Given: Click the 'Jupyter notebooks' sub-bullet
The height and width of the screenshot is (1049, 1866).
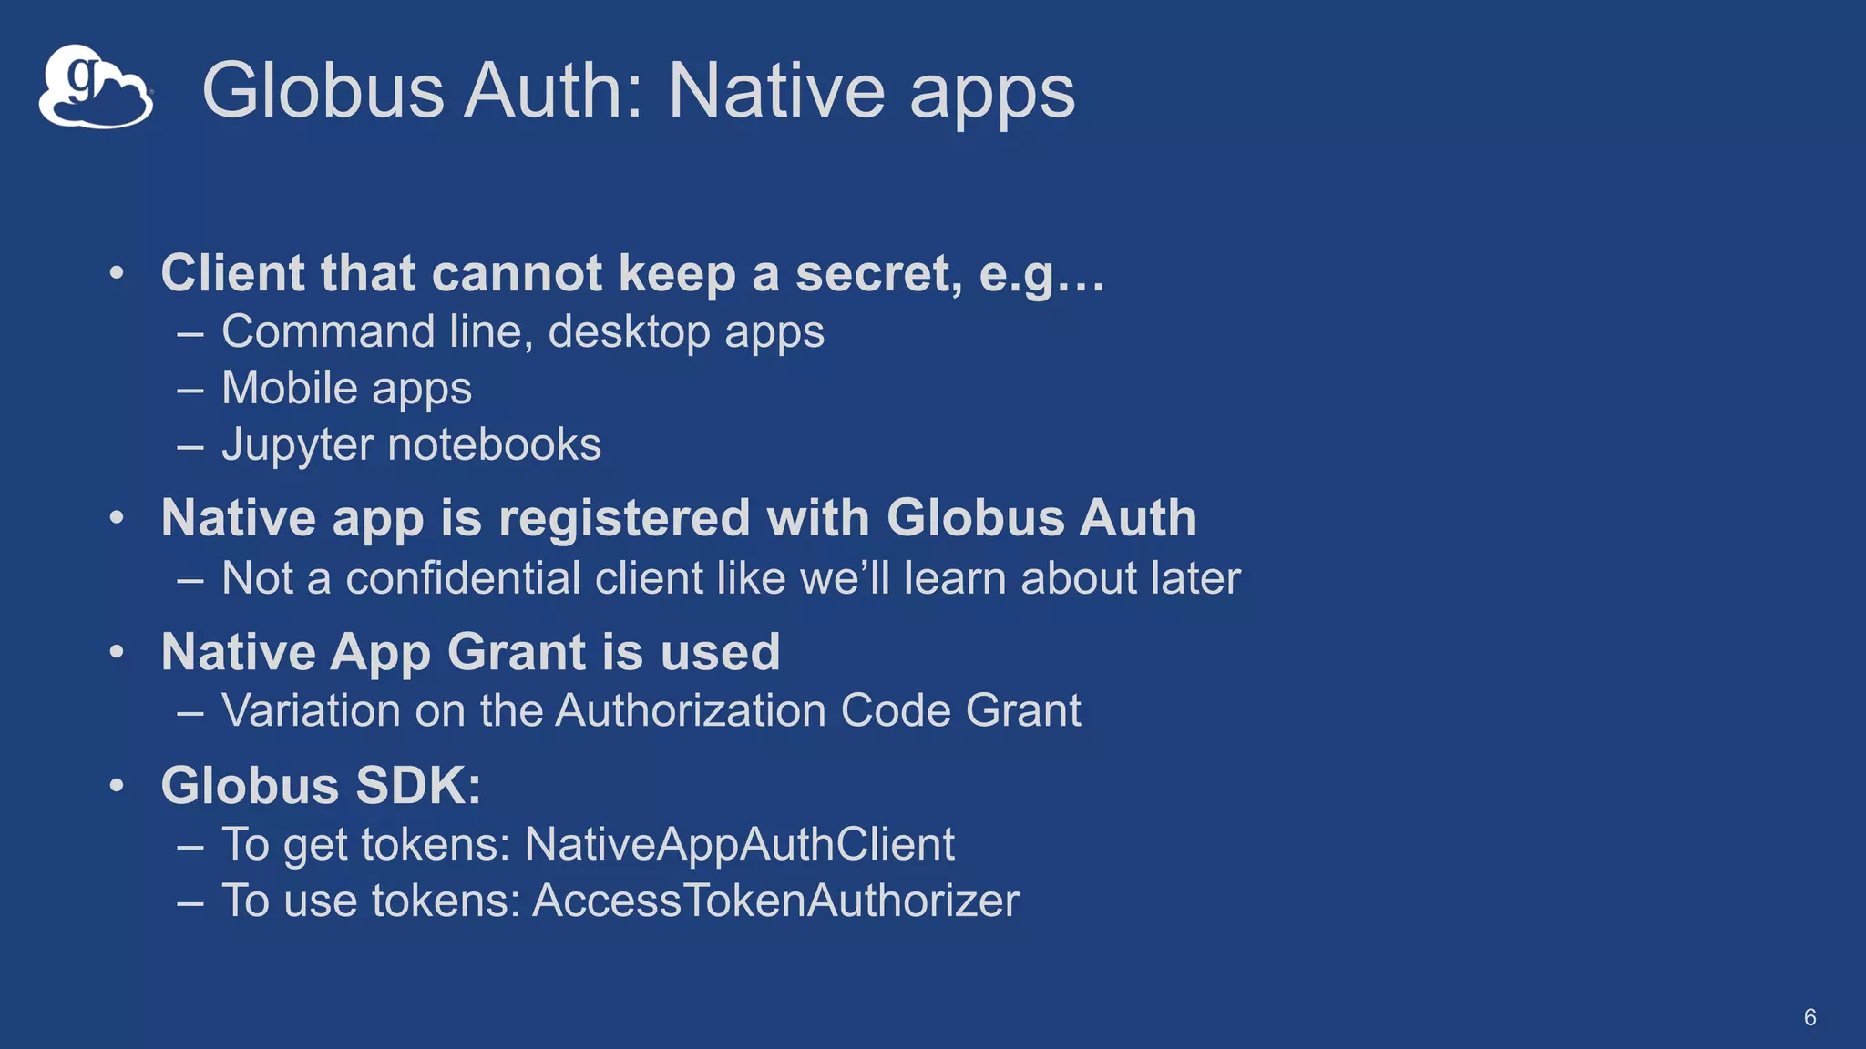Looking at the screenshot, I should tap(412, 445).
